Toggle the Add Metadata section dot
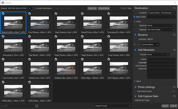This screenshot has width=178, height=109. pyautogui.click(x=136, y=50)
